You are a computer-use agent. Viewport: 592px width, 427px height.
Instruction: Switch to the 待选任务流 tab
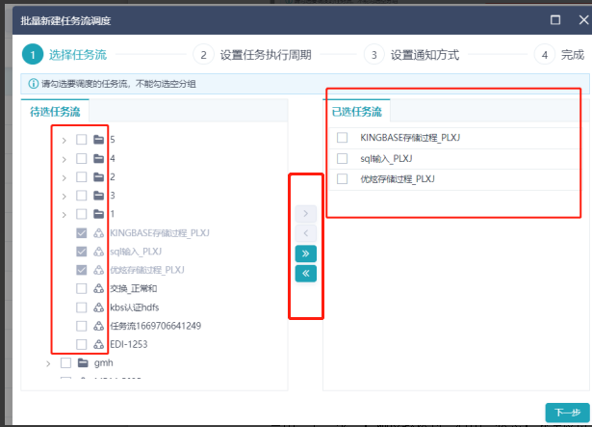pos(56,111)
